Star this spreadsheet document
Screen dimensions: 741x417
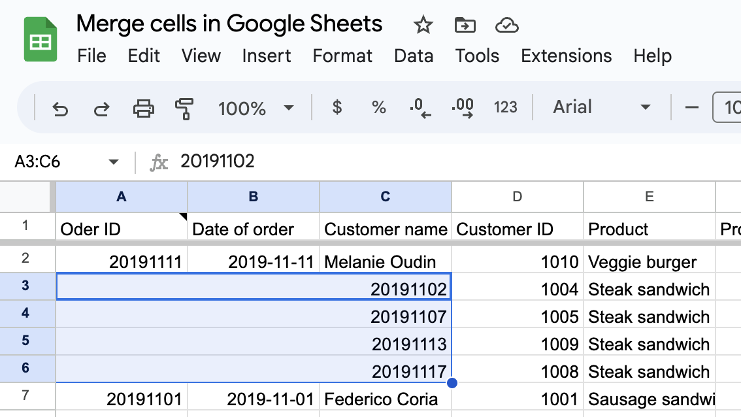423,25
